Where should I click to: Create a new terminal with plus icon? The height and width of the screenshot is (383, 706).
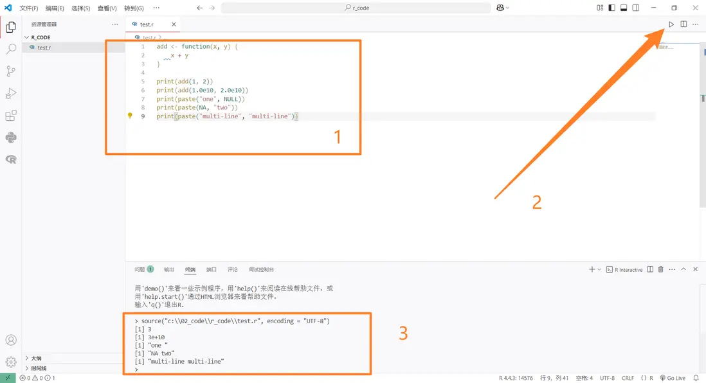(x=592, y=269)
